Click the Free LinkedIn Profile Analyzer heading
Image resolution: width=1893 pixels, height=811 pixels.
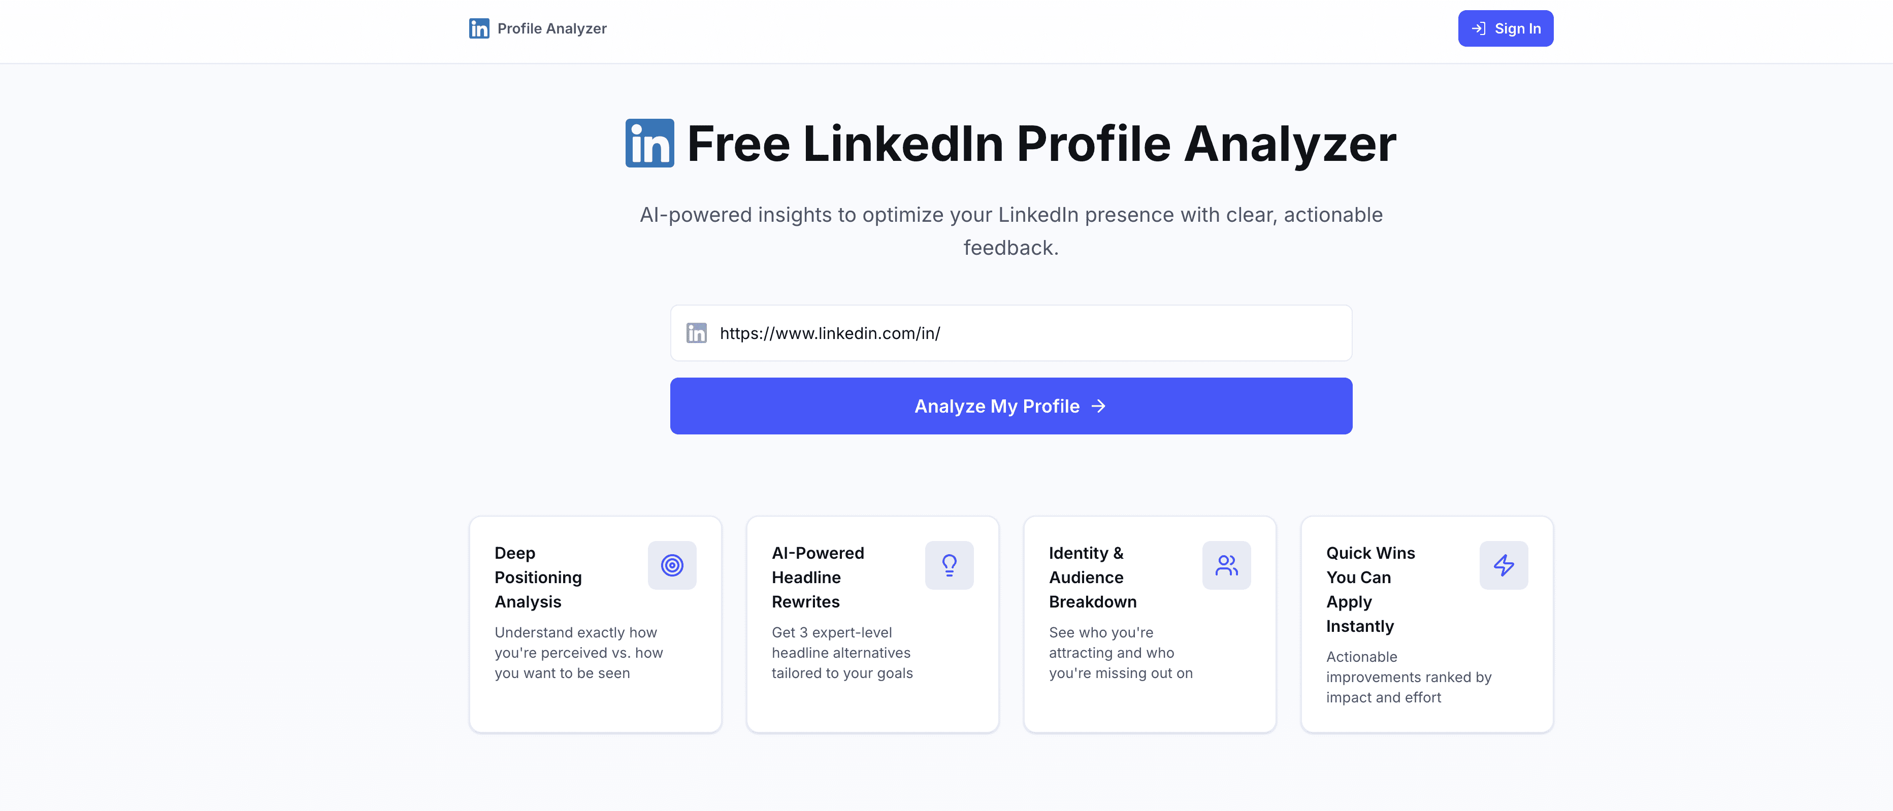(1040, 144)
